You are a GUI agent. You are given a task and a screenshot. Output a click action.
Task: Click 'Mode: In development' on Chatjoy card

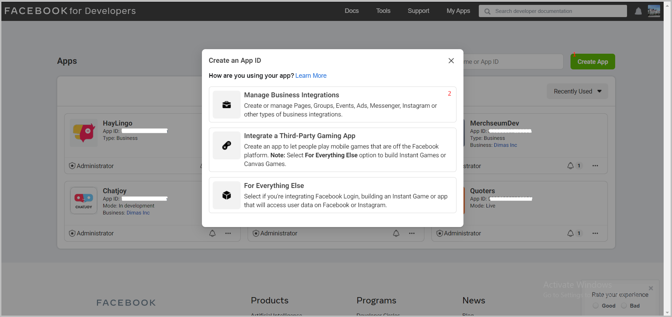(x=129, y=206)
